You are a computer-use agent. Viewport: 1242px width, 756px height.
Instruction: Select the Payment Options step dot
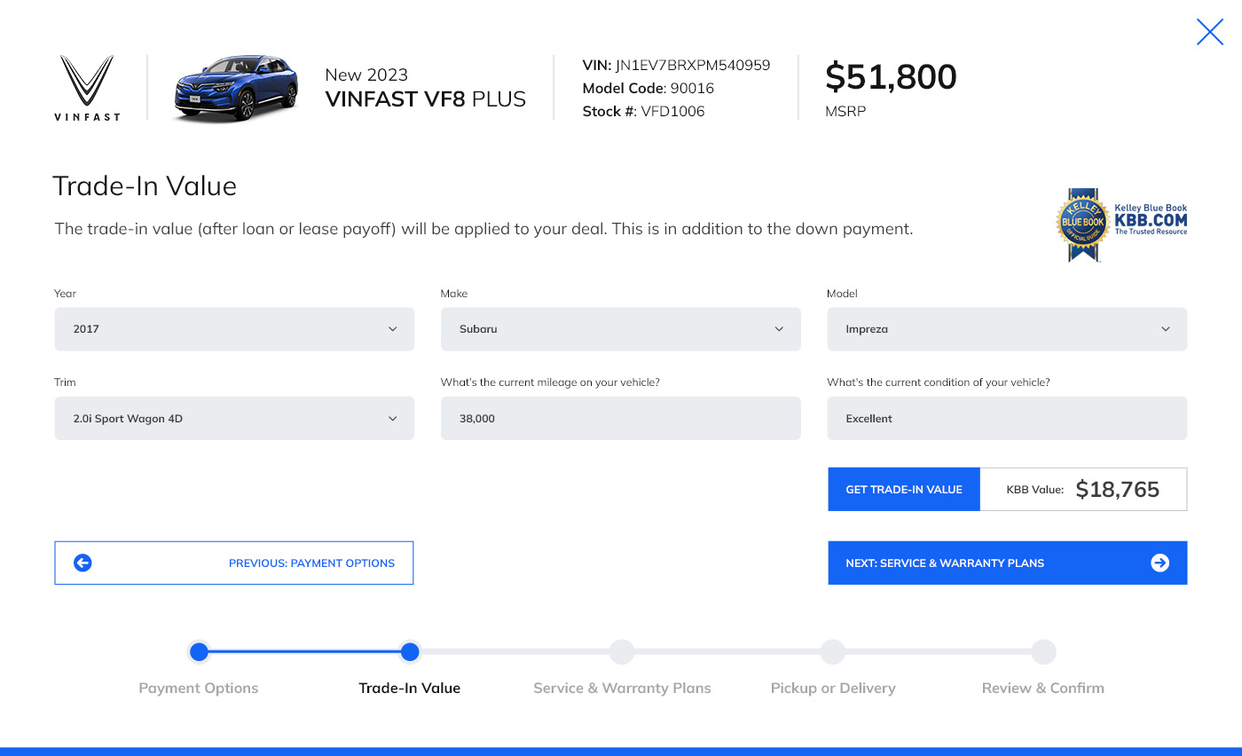coord(199,652)
